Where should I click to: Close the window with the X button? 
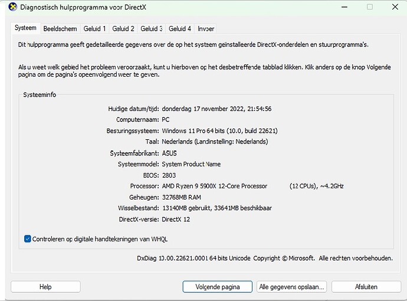[x=395, y=7]
